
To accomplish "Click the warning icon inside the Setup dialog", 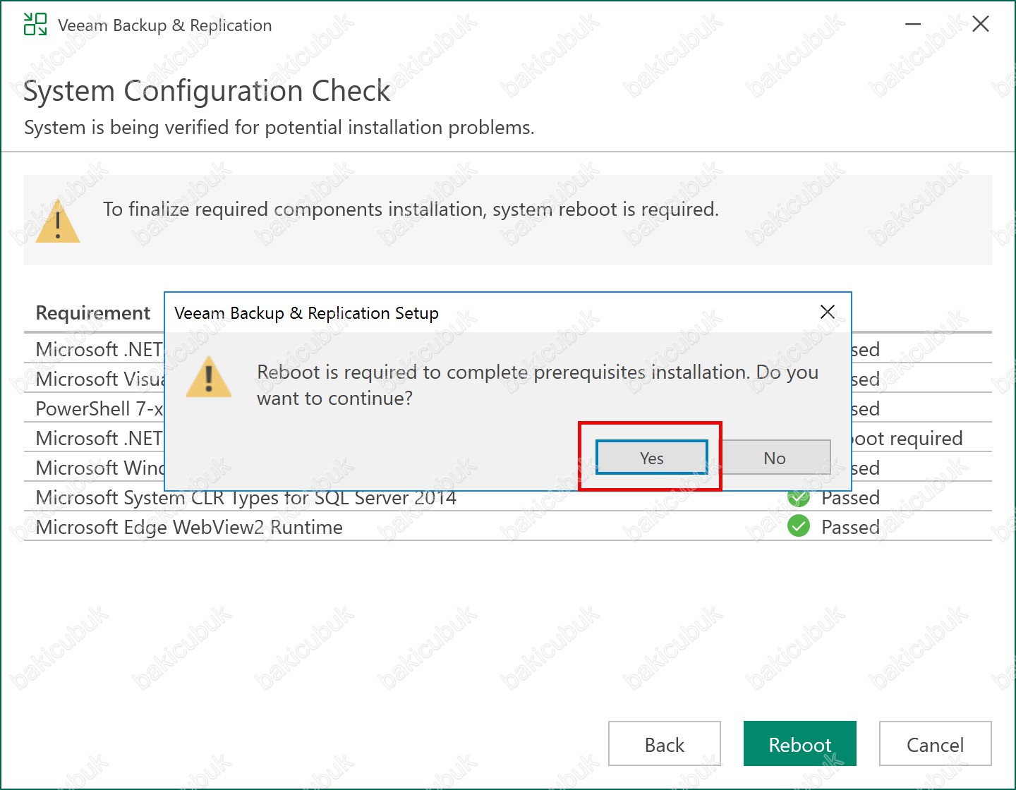I will [209, 377].
